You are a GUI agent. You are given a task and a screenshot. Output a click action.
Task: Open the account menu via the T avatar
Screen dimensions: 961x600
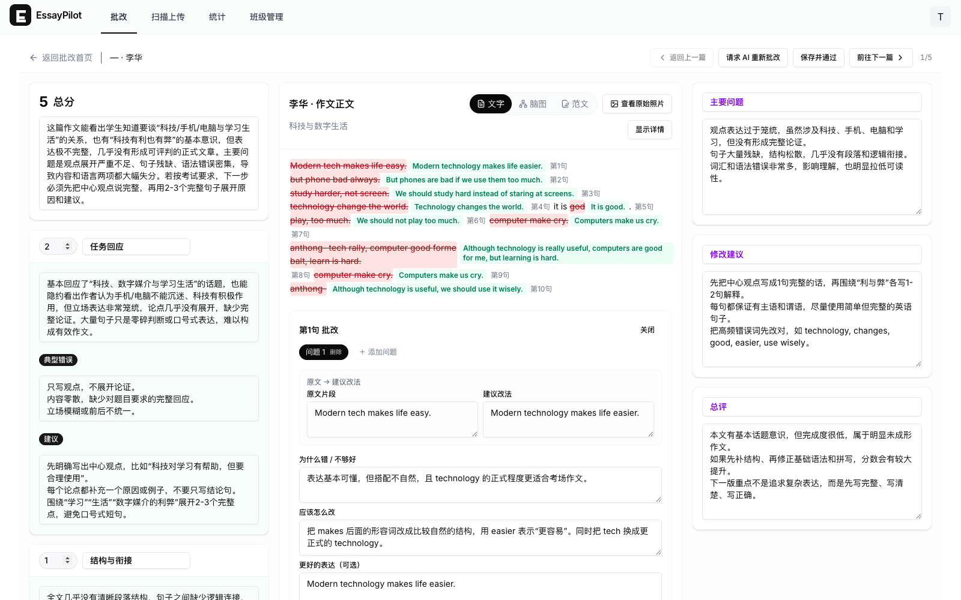coord(940,17)
